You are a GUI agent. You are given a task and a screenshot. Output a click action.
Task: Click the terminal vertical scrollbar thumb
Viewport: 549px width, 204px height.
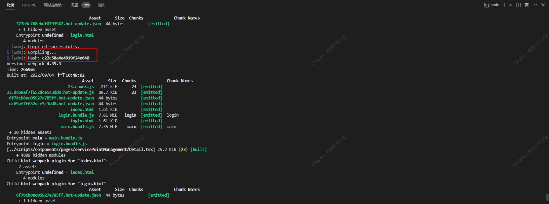tap(547, 197)
